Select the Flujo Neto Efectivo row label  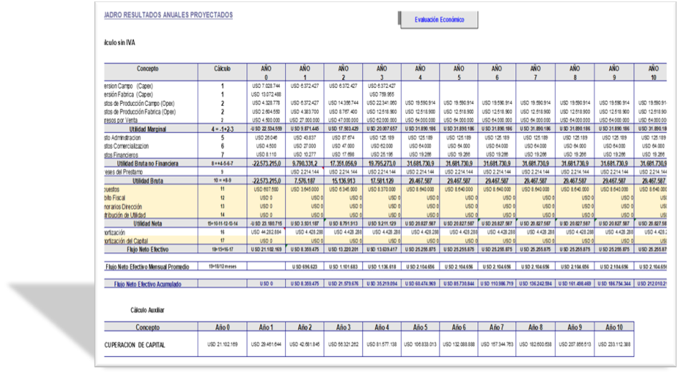click(x=150, y=249)
